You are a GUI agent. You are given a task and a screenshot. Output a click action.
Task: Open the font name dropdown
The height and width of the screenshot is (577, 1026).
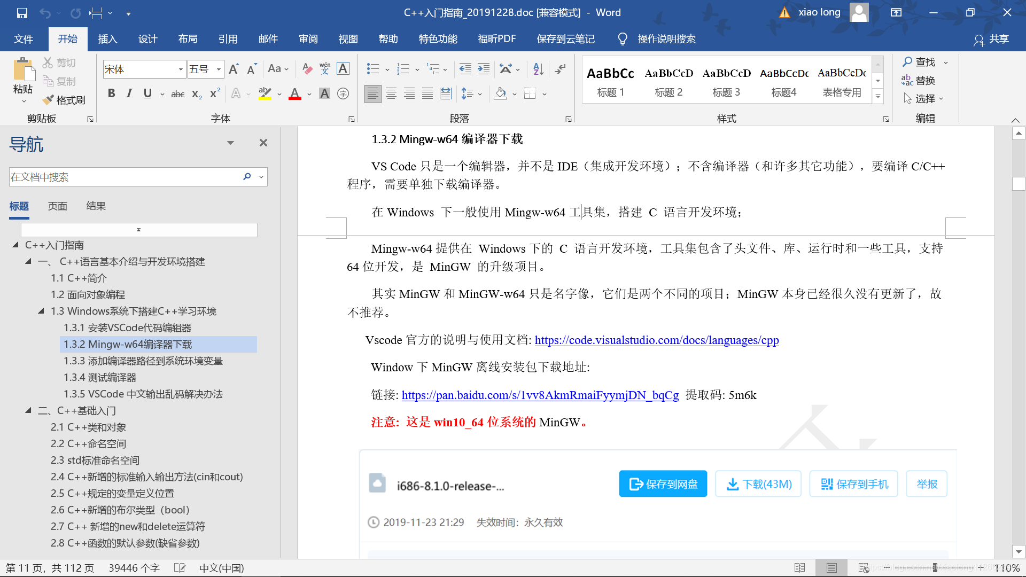click(181, 69)
